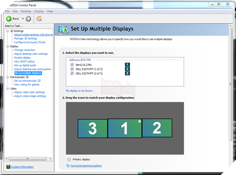Click the My display is not shown link
The image size is (236, 175).
[80, 91]
